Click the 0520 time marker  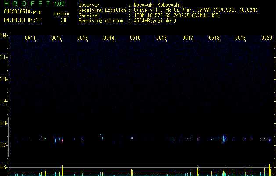(x=267, y=38)
